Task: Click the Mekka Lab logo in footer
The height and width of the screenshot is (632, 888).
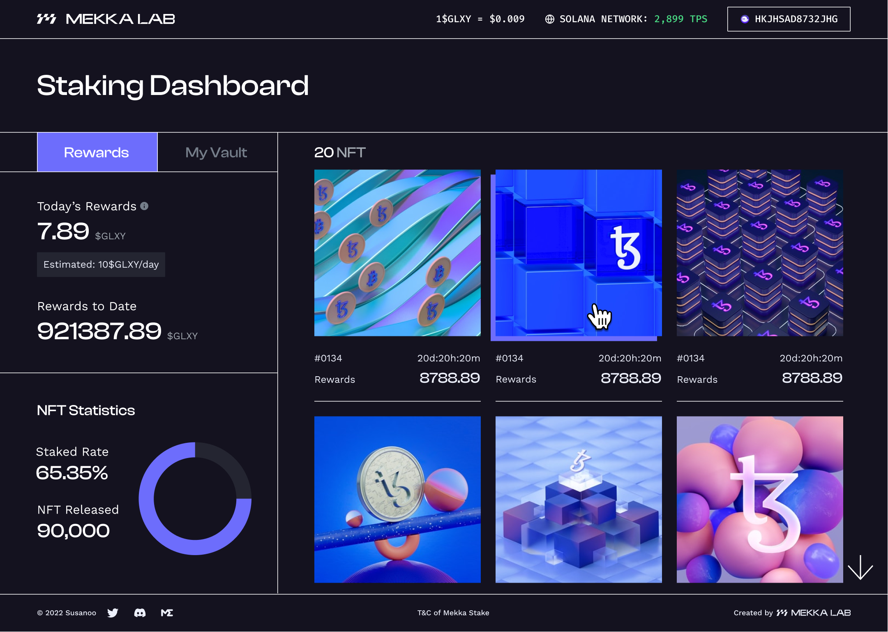Action: 813,613
